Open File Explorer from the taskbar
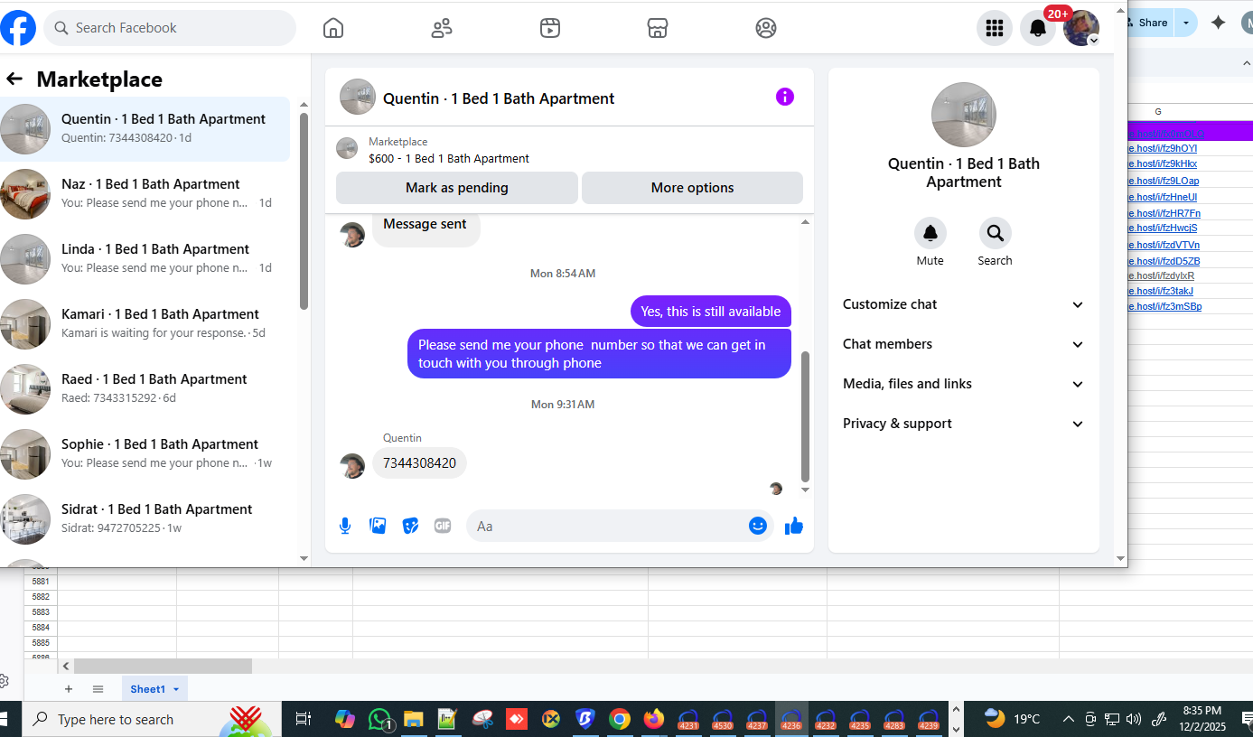The image size is (1253, 737). (414, 719)
